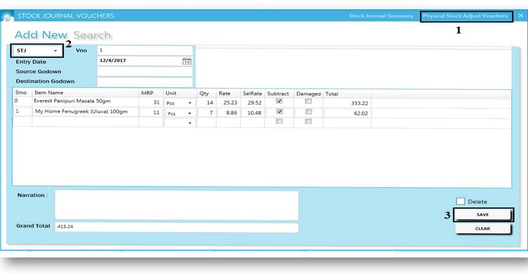Click the SelRate column header
The height and width of the screenshot is (274, 528).
click(253, 93)
